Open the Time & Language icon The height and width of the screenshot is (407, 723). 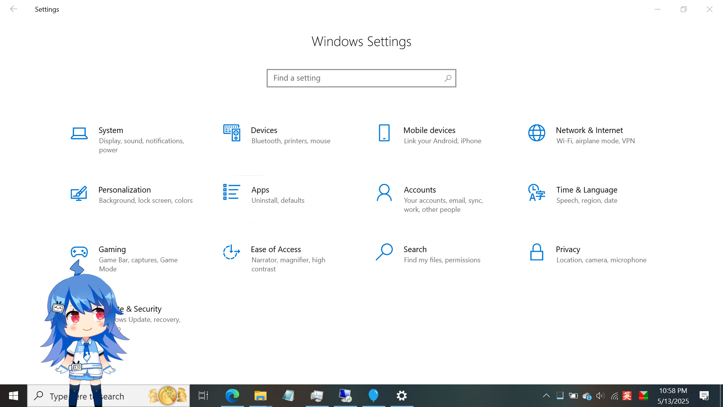point(537,193)
